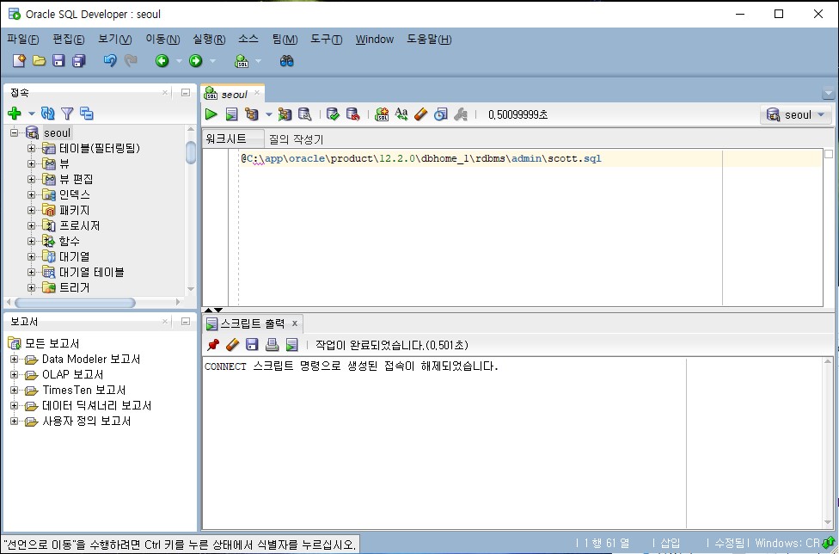Select the 트리거 tree item
839x554 pixels.
(75, 288)
